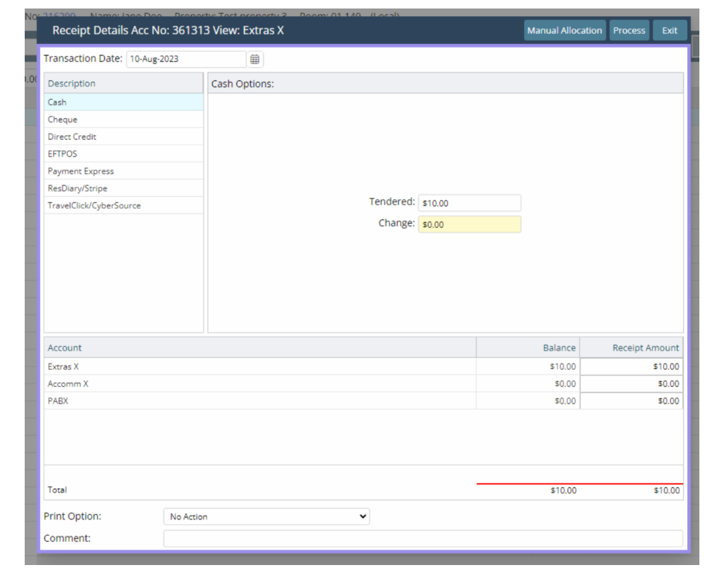Choose ResDiary/Stripe payment option
This screenshot has width=721, height=572.
click(124, 188)
